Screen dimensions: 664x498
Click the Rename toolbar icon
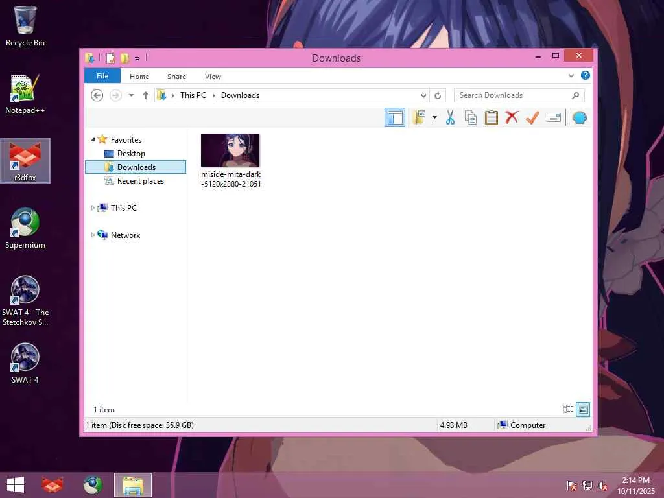554,117
